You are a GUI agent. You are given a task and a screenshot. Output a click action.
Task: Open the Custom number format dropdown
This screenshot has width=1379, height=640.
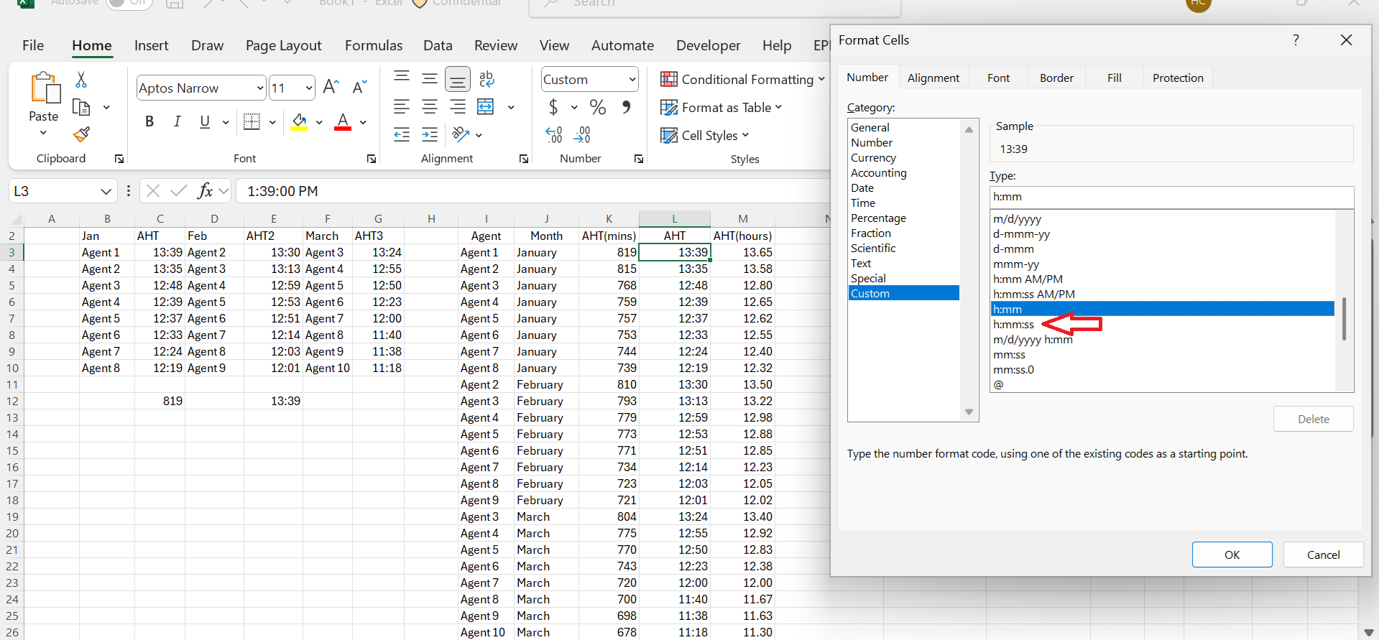pos(632,80)
